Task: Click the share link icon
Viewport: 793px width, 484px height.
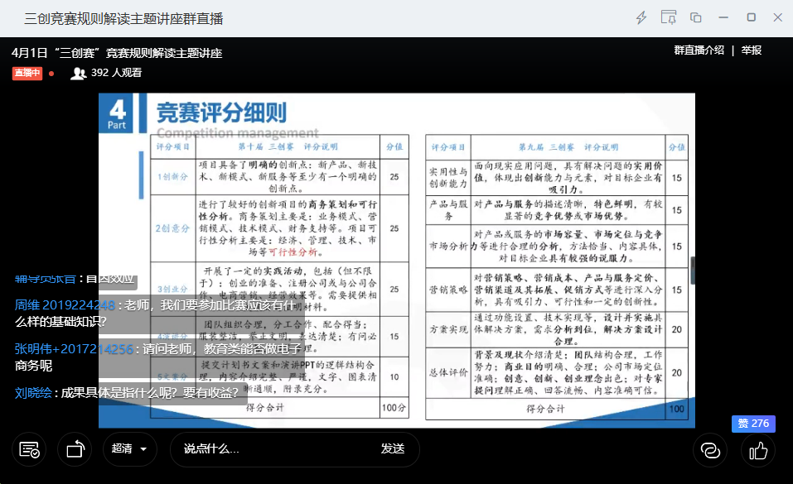Action: [709, 450]
